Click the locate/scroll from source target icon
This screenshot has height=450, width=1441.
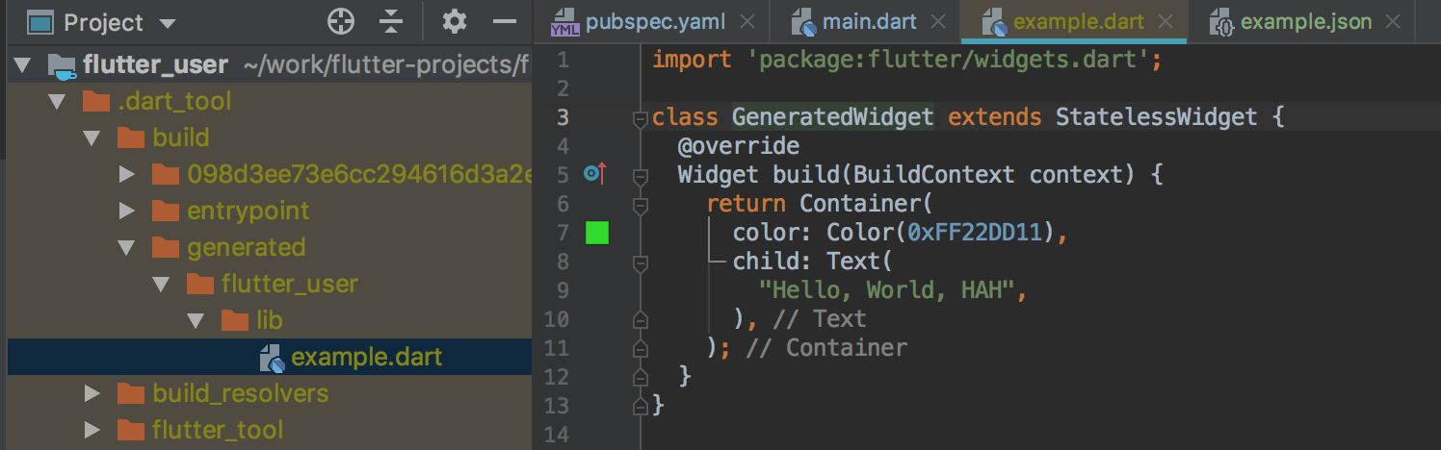tap(341, 22)
